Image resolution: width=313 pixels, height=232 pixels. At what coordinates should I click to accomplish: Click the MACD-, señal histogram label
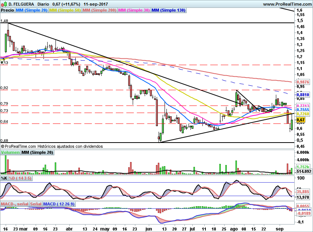click(15, 204)
